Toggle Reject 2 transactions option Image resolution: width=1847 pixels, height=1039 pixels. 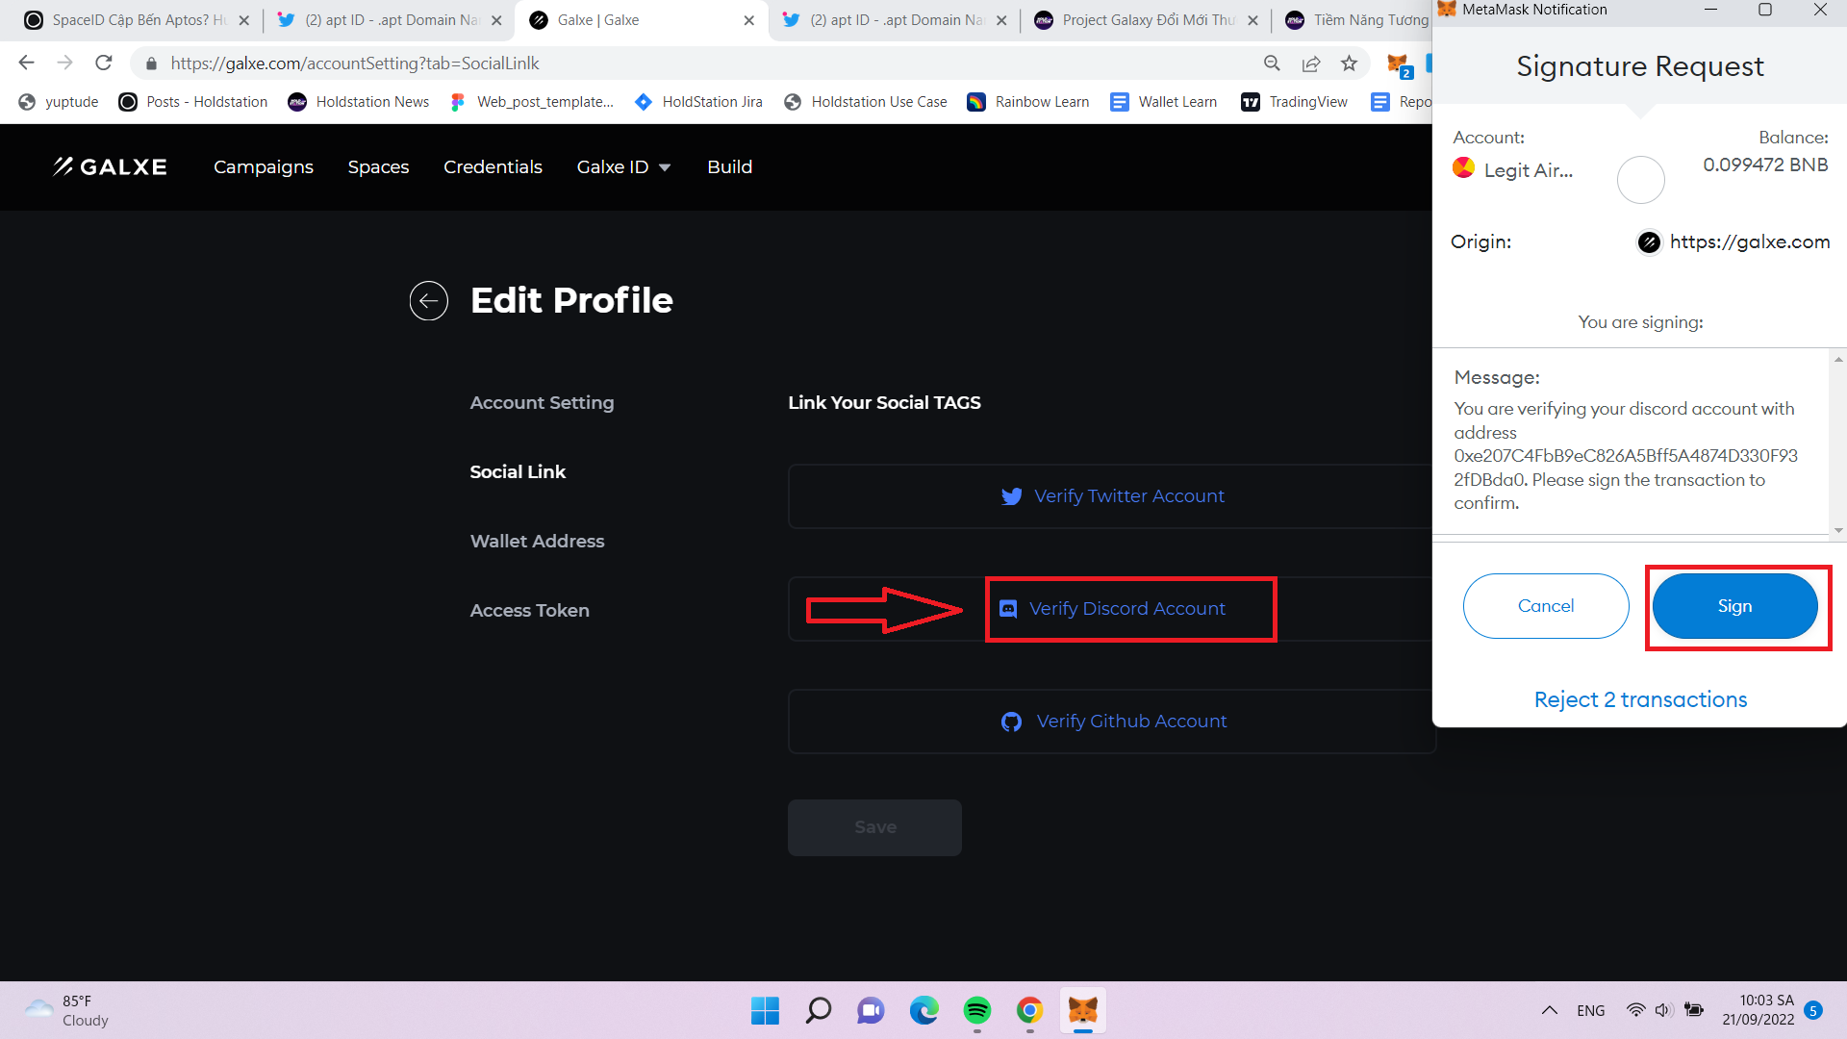pyautogui.click(x=1640, y=699)
